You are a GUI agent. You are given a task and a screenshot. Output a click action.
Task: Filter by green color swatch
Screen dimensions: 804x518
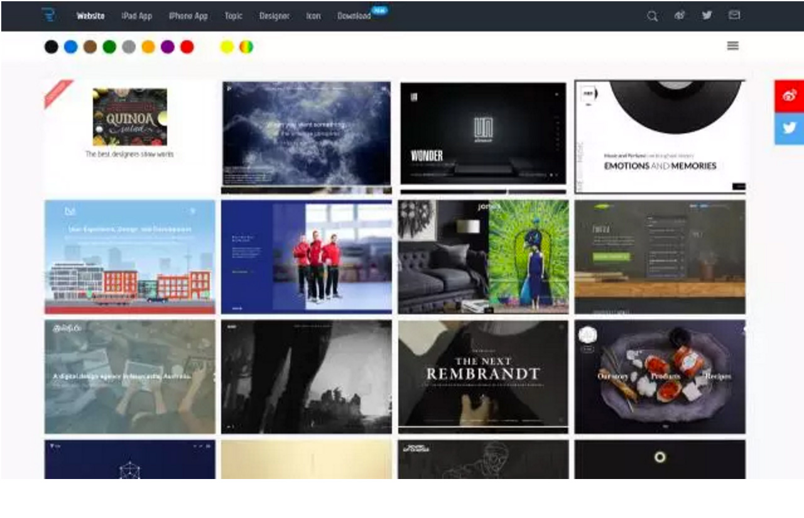point(109,47)
